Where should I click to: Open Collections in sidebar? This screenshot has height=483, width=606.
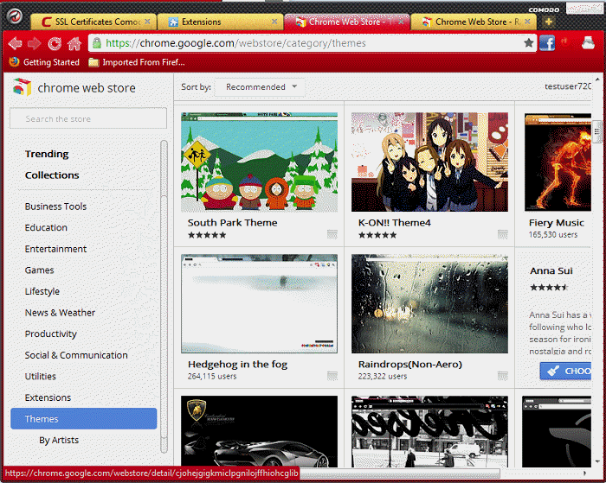click(x=52, y=175)
